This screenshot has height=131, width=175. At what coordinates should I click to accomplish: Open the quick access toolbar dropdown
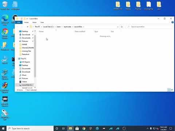27,19
